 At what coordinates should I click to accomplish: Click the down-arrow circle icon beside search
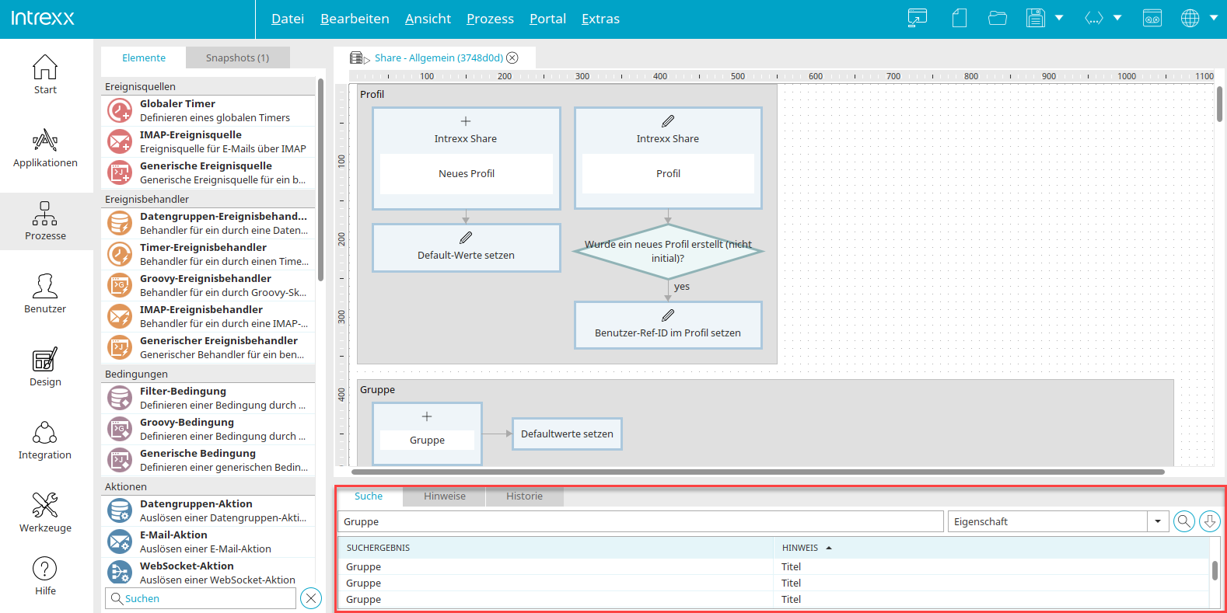[x=1210, y=521]
